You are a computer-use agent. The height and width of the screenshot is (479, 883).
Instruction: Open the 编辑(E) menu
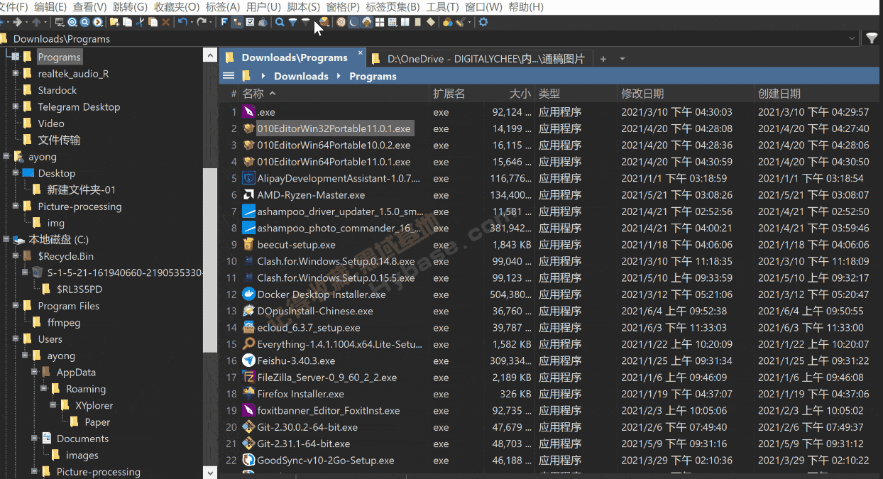pyautogui.click(x=51, y=7)
